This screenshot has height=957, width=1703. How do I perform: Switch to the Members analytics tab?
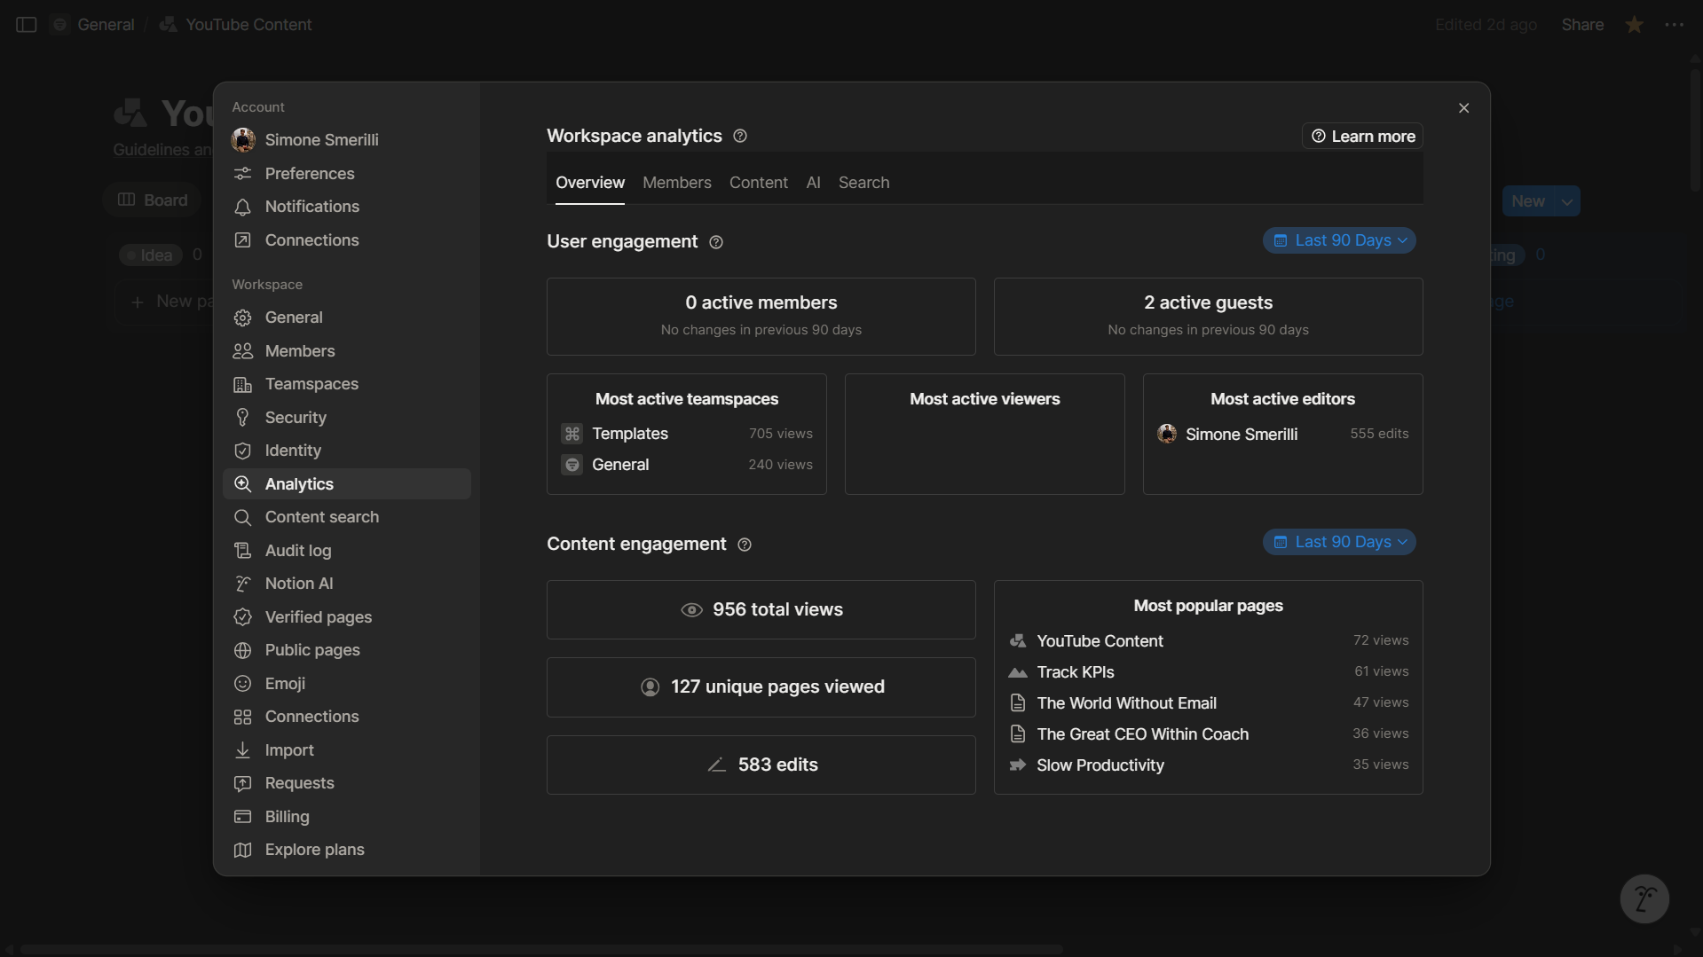676,183
